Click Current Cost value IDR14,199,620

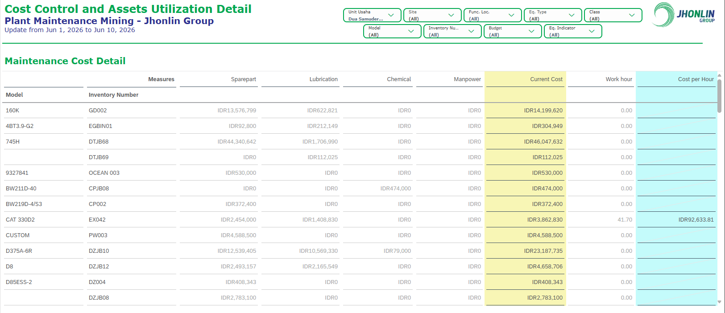[x=543, y=111]
